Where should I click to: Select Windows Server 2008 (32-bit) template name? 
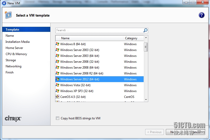click(x=80, y=62)
